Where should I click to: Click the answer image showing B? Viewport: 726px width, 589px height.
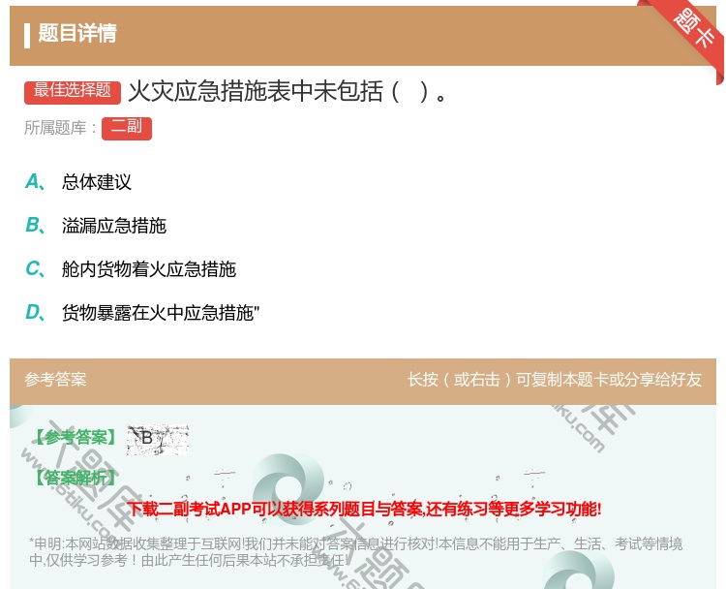coord(158,439)
